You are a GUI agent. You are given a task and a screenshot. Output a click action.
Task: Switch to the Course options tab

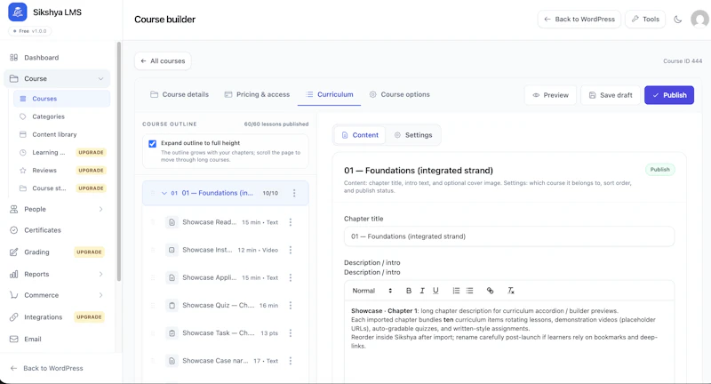[399, 94]
